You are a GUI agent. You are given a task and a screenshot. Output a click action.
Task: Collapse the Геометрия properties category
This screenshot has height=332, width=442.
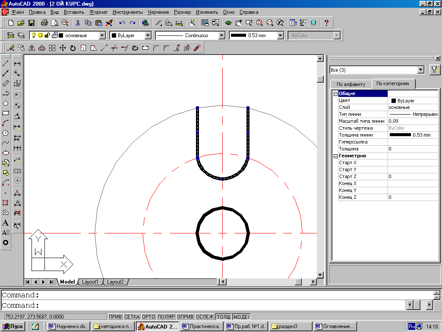pyautogui.click(x=335, y=156)
